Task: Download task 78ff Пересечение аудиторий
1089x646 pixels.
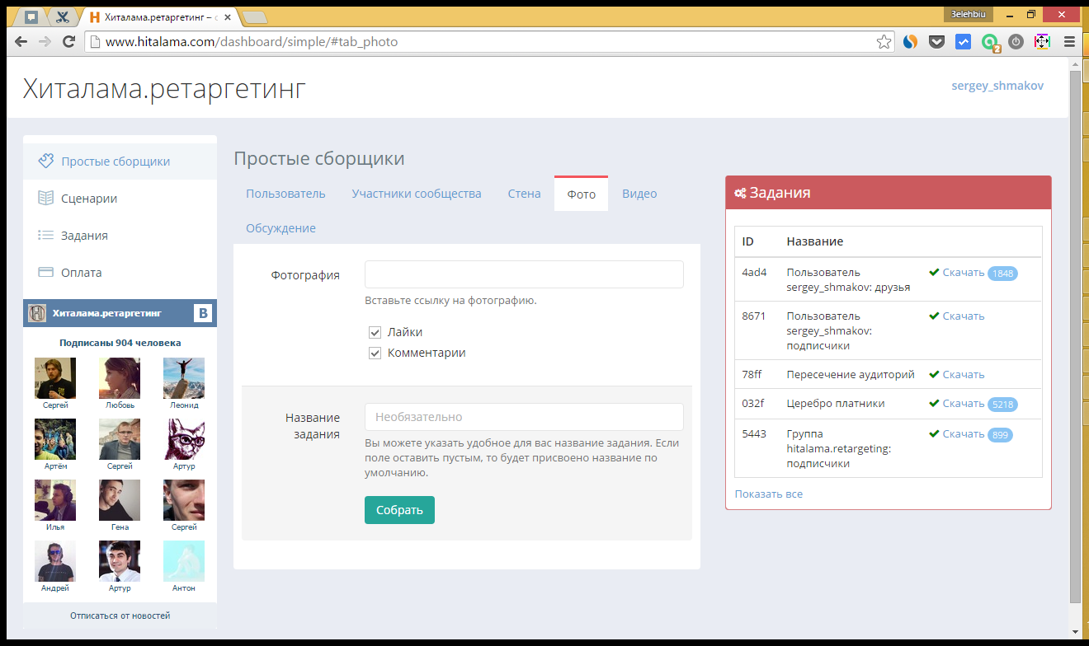Action: 964,374
